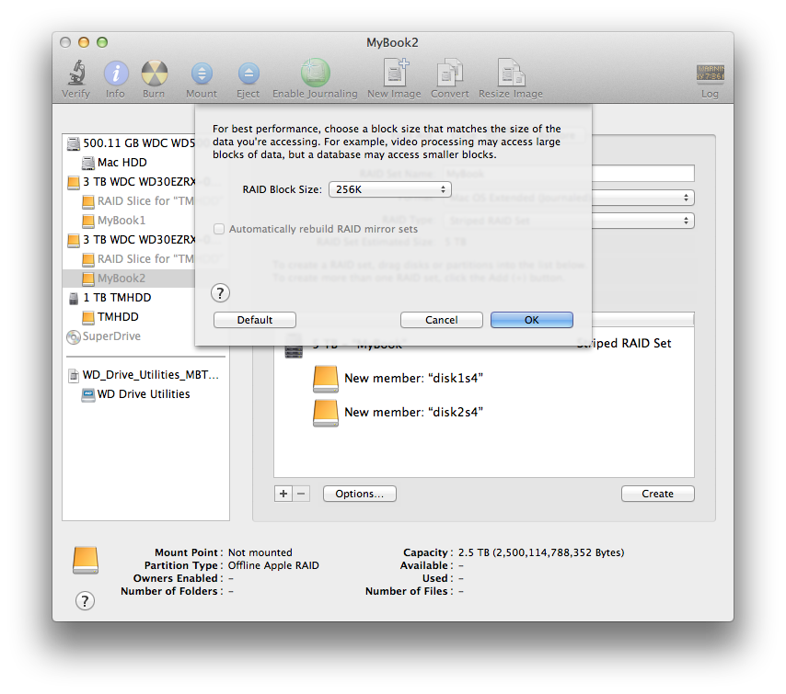The height and width of the screenshot is (694, 786).
Task: Click the Mount toolbar icon
Action: click(x=202, y=74)
